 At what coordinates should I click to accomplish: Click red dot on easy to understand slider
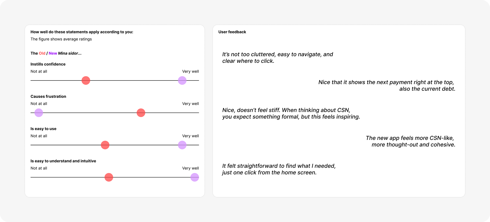point(109,177)
